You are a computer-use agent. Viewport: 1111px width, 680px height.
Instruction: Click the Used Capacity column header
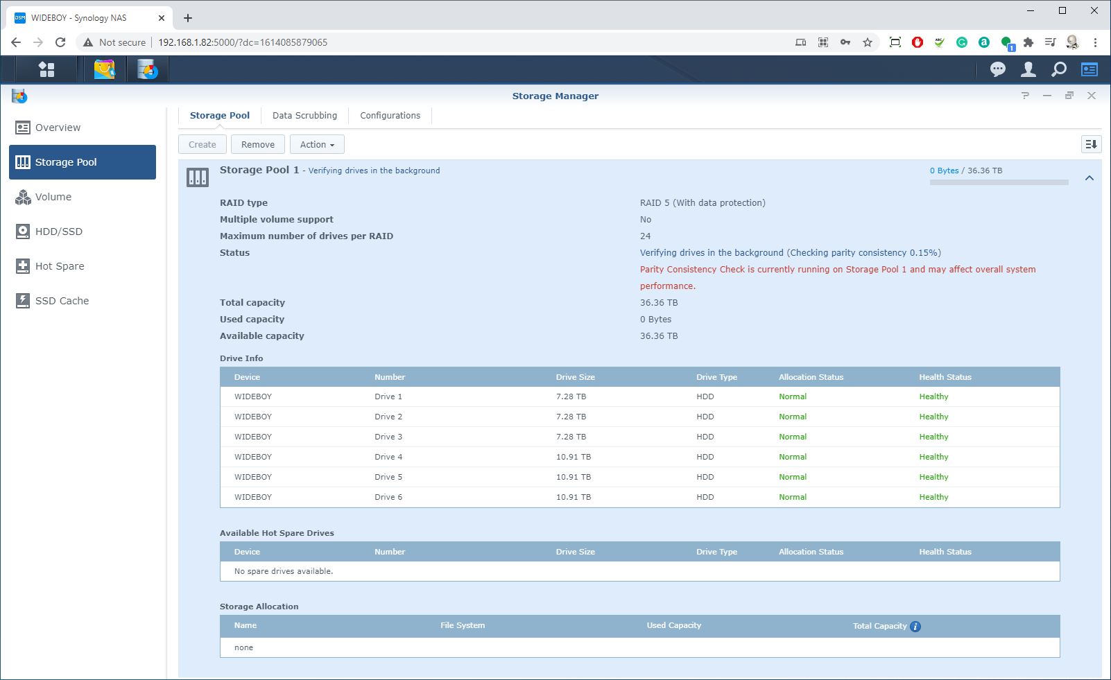tap(673, 625)
